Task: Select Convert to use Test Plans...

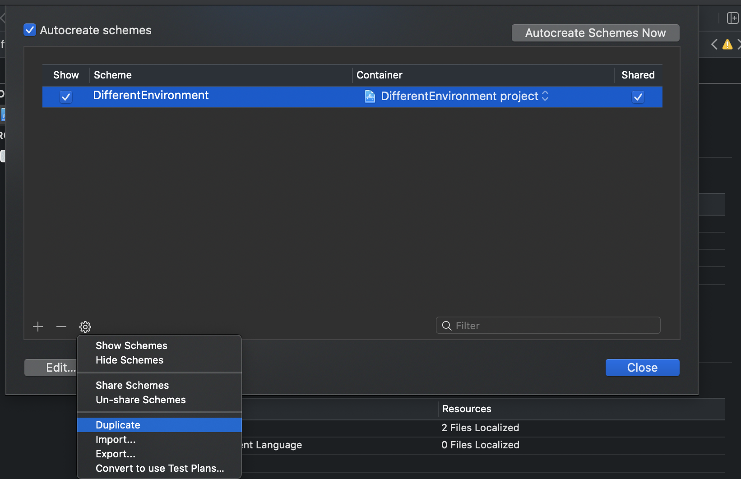Action: pyautogui.click(x=160, y=468)
